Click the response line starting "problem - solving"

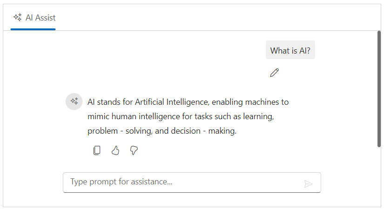tap(162, 131)
